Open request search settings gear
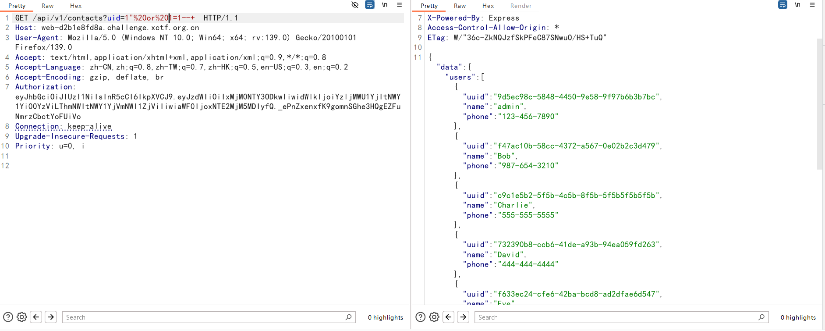825x331 pixels. point(22,317)
